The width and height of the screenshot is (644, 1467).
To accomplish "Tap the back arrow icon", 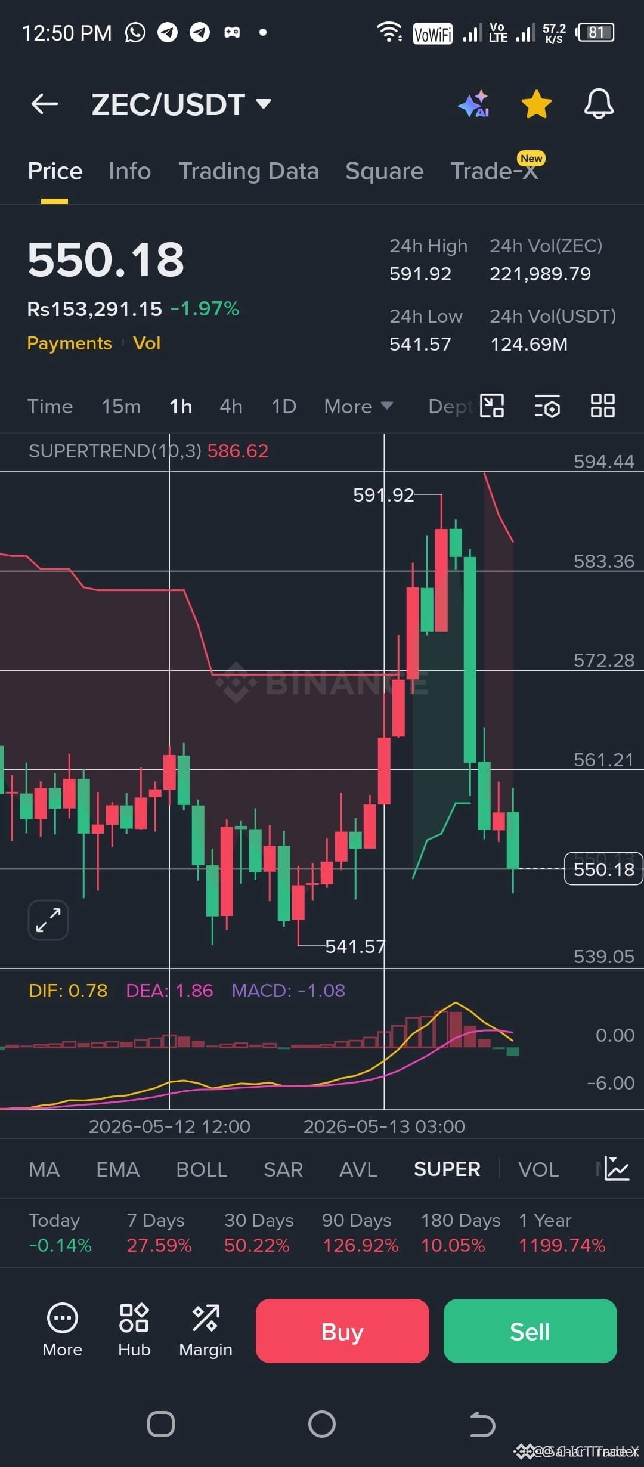I will pos(45,104).
